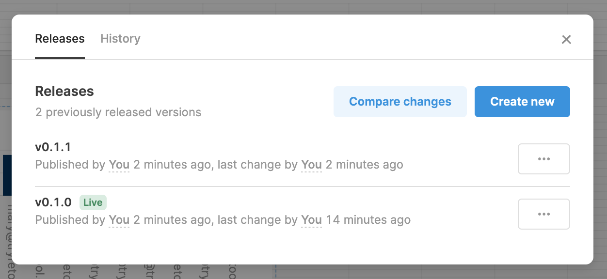Click "You" after "last change by" on v0.1.1
This screenshot has height=279, width=607.
[x=311, y=165]
